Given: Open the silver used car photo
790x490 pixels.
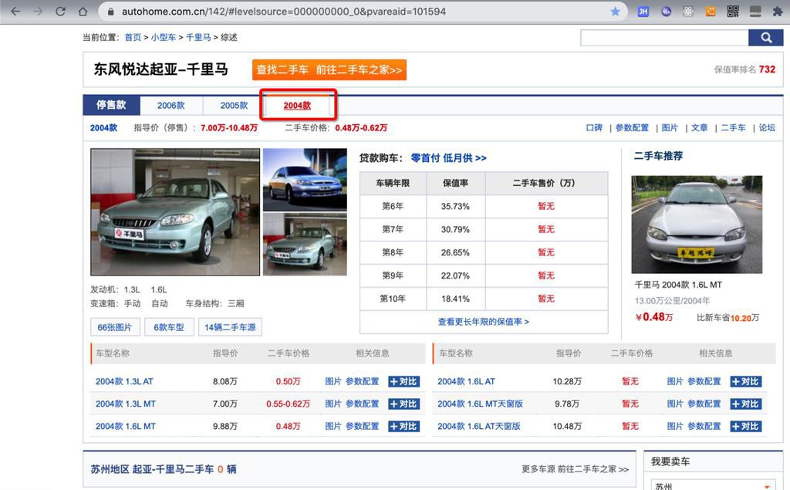Looking at the screenshot, I should pyautogui.click(x=697, y=225).
